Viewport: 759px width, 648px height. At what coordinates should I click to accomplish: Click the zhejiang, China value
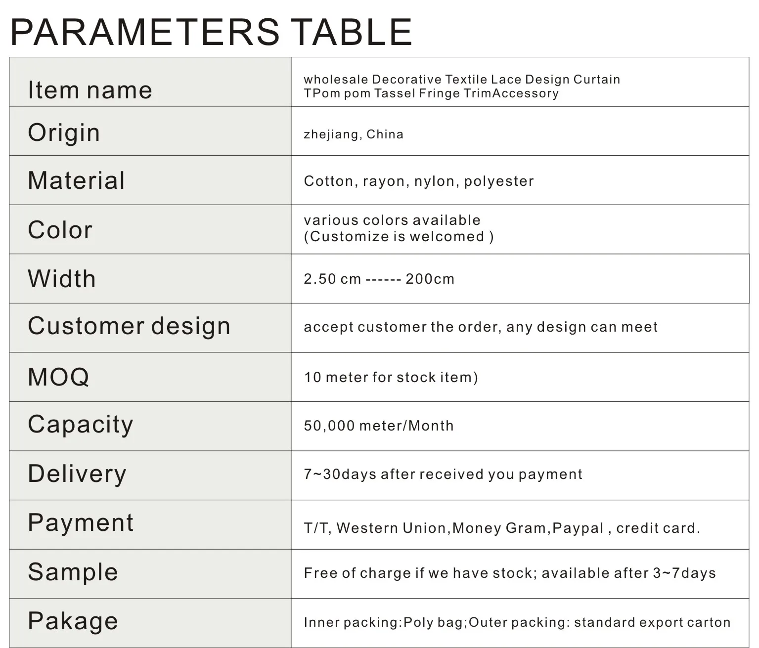(x=354, y=134)
